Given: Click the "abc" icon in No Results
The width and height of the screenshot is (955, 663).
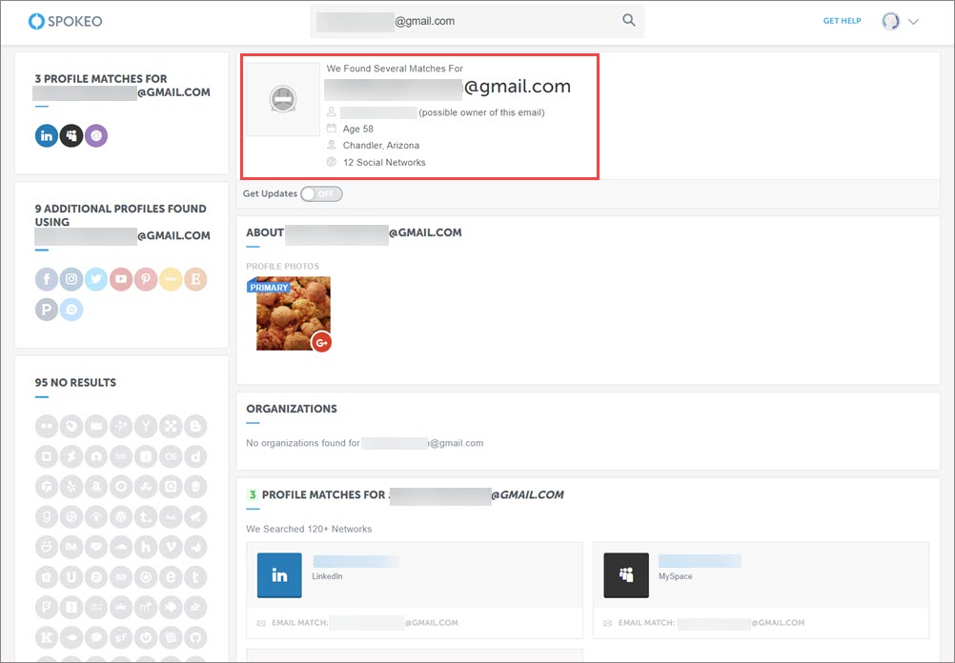Looking at the screenshot, I should point(121,607).
